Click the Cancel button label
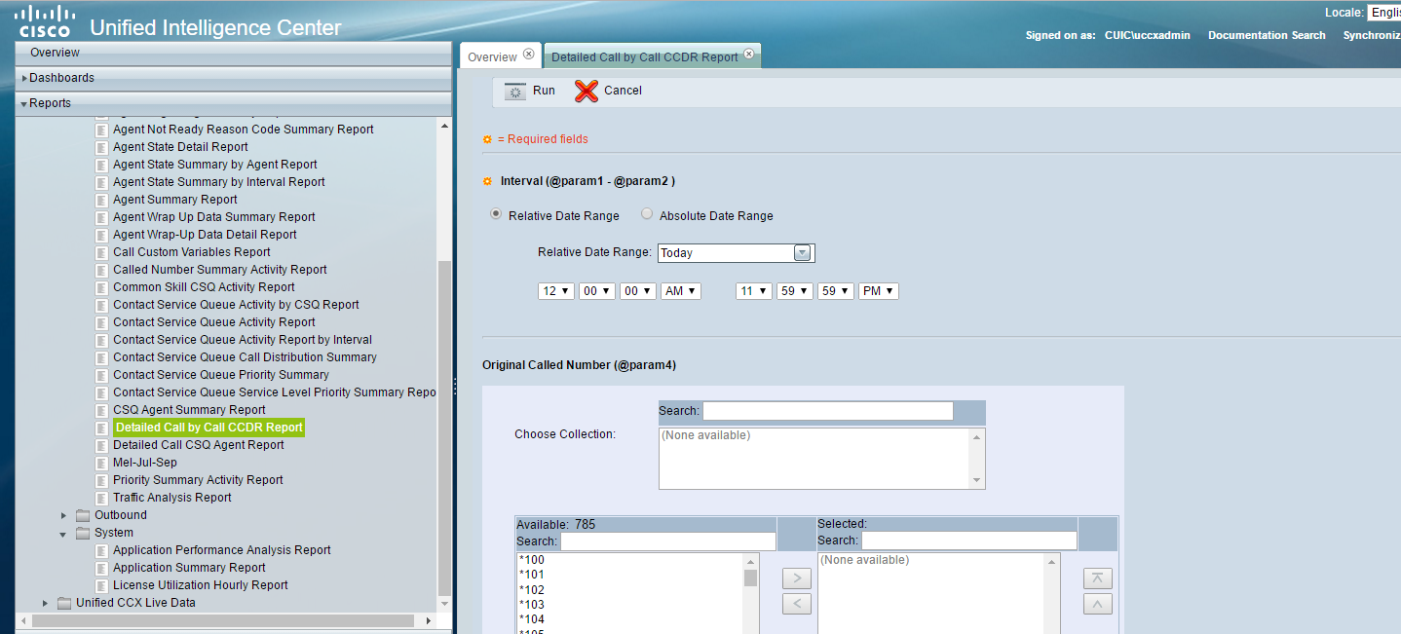The height and width of the screenshot is (634, 1401). coord(623,91)
